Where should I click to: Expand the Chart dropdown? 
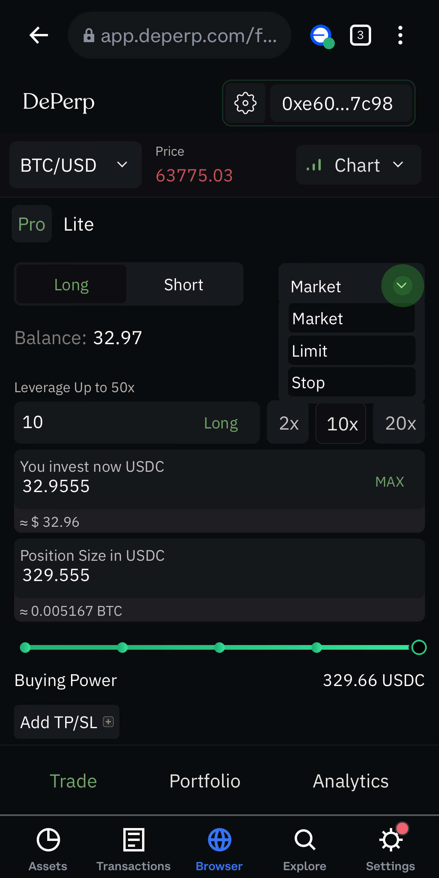pyautogui.click(x=359, y=165)
